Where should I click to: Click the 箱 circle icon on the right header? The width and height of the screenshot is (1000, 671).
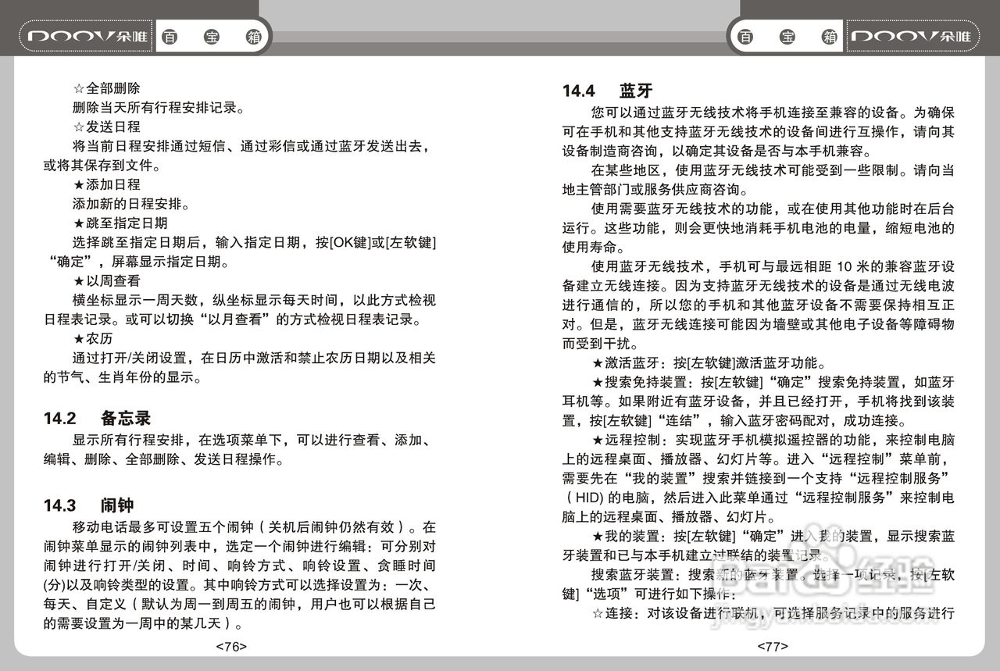(830, 36)
